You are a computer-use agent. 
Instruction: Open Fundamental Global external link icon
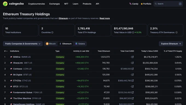pyautogui.click(x=133, y=92)
